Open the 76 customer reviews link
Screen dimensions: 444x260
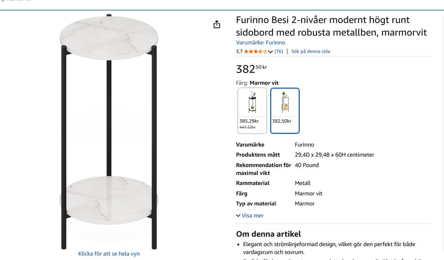(x=278, y=52)
